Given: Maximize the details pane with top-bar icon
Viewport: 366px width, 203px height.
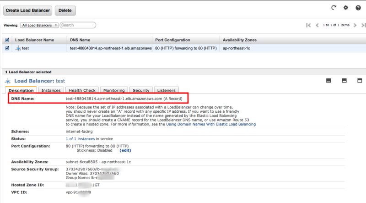Looking at the screenshot, I should point(360,81).
